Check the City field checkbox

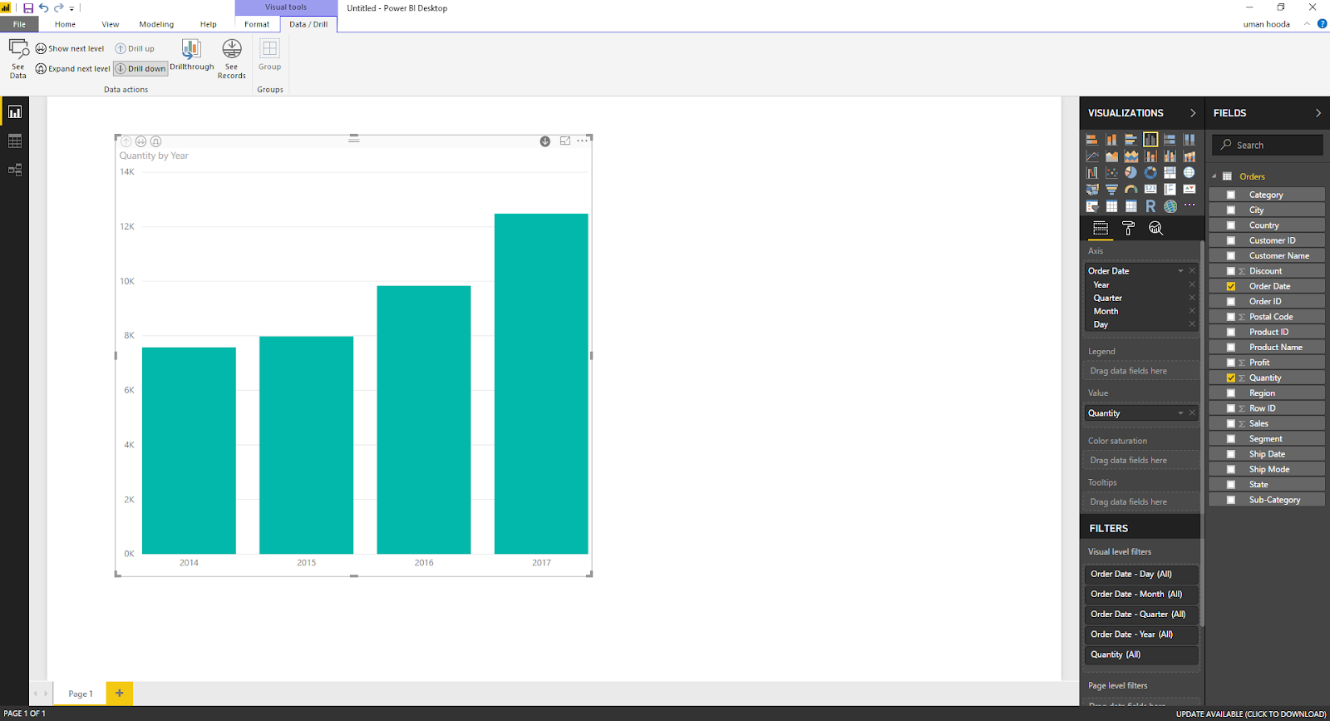pos(1231,210)
